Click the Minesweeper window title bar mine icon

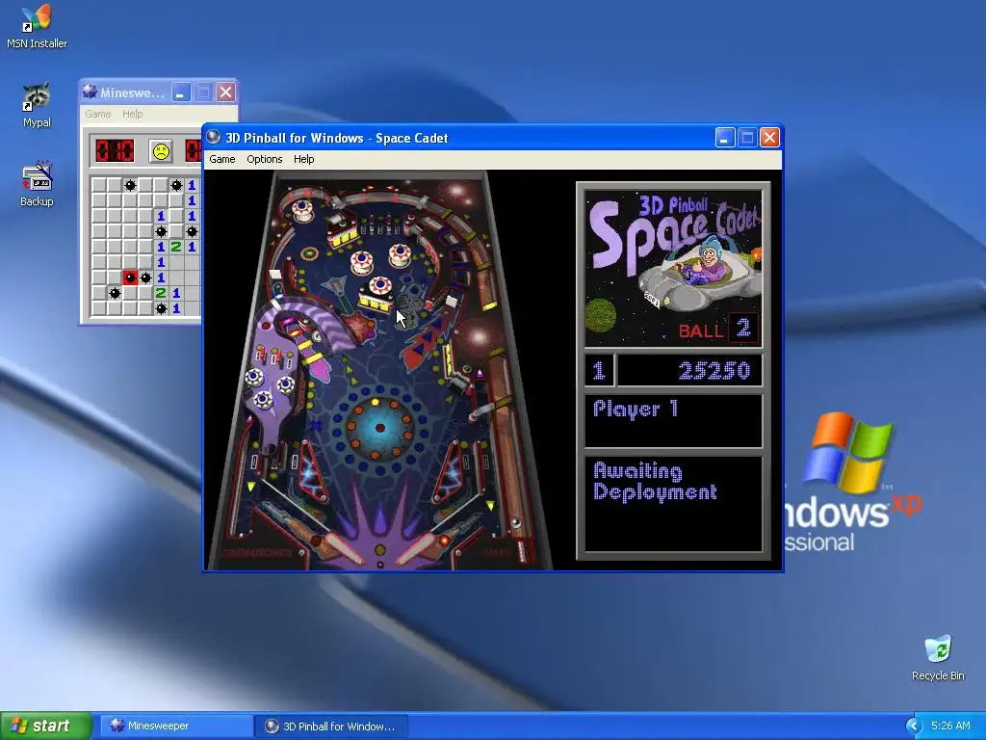coord(90,92)
